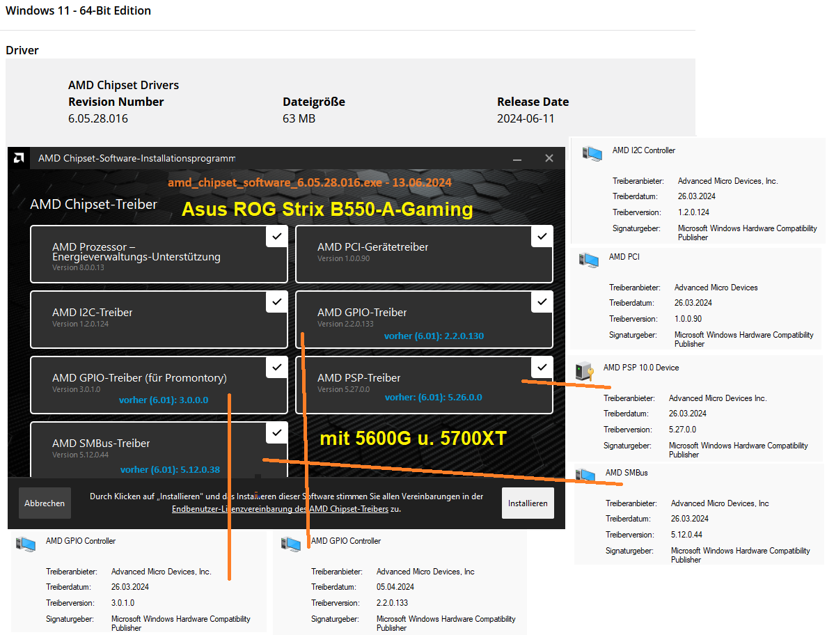
Task: Click the Abbrechen button
Action: (45, 503)
